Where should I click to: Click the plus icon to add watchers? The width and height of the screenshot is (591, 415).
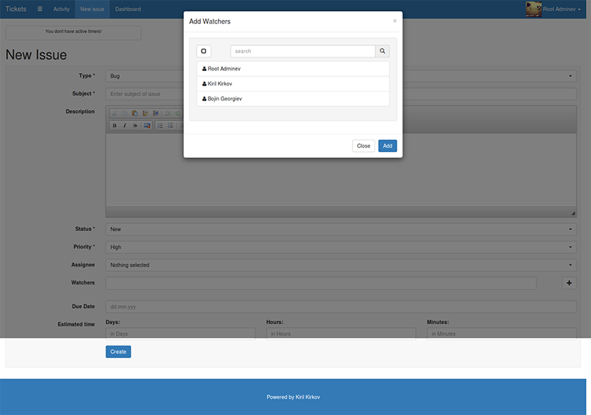click(569, 283)
